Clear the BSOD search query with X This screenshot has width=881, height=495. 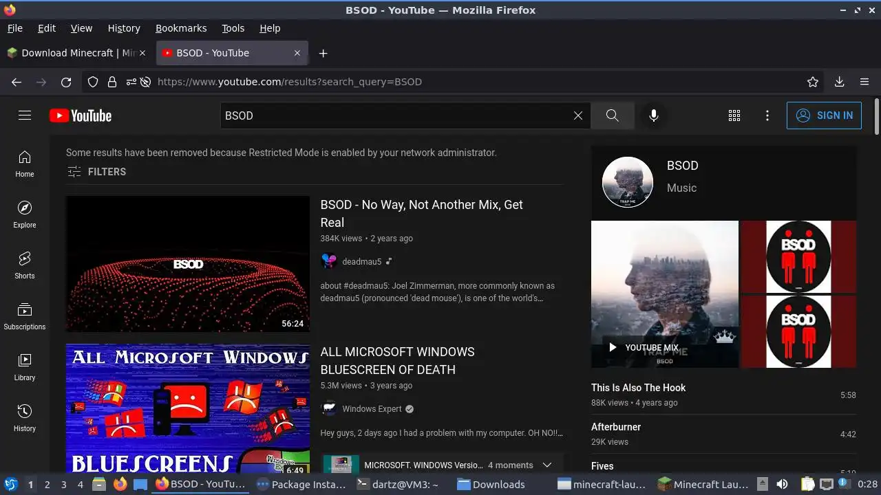578,115
